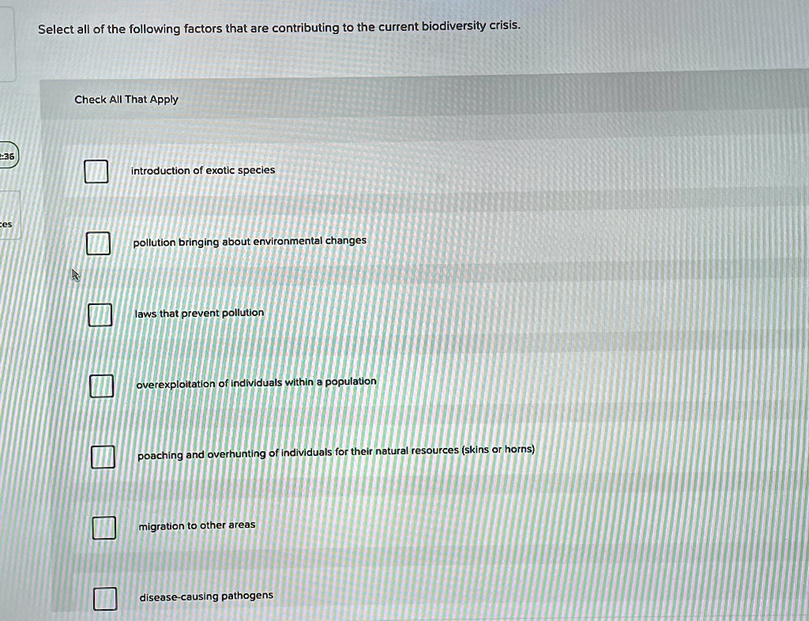The height and width of the screenshot is (621, 809).
Task: Click the 'laws that prevent pollution' label
Action: [x=199, y=313]
